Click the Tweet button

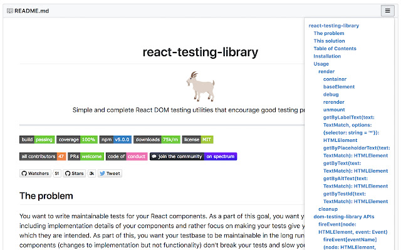(110, 173)
